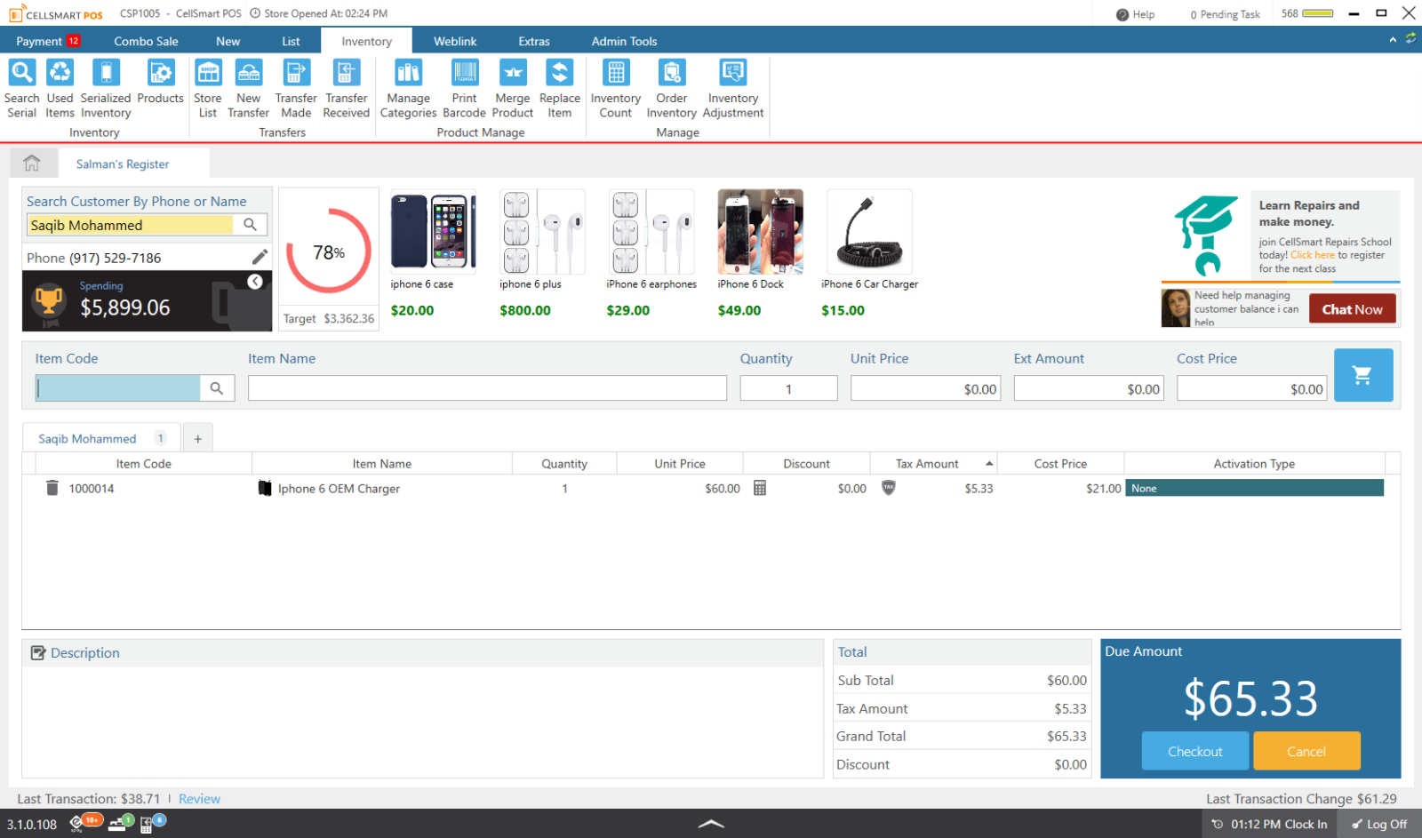Toggle tax on the Iphone 6 OEM Charger row

(x=888, y=488)
